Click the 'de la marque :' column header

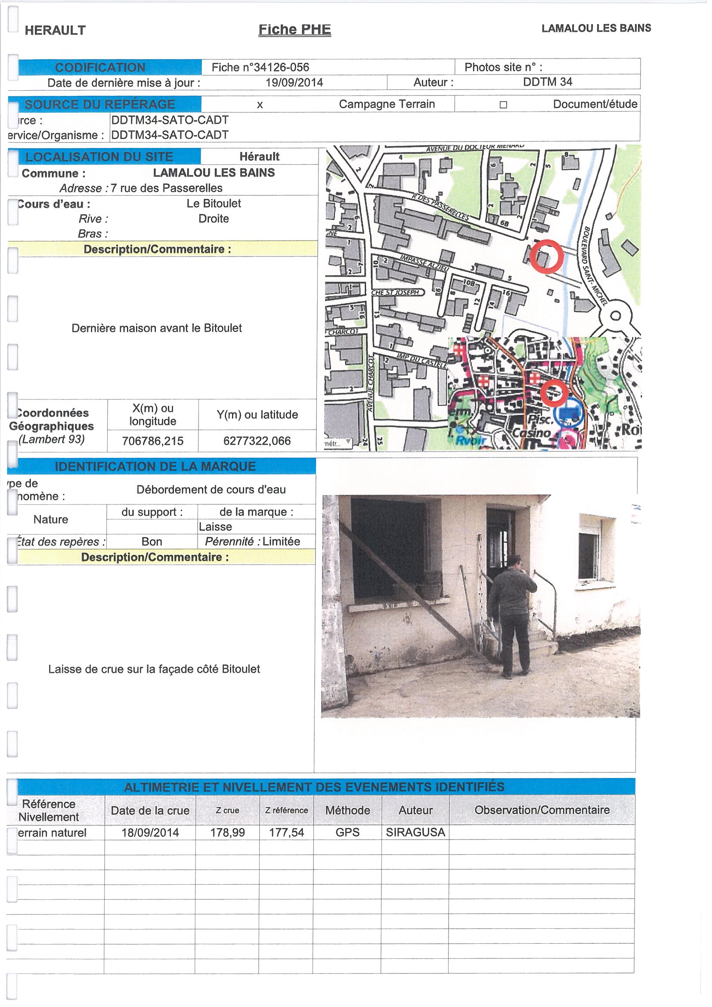[258, 516]
